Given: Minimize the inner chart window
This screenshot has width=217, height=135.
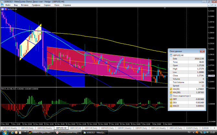Looking at the screenshot, I should point(209,5).
